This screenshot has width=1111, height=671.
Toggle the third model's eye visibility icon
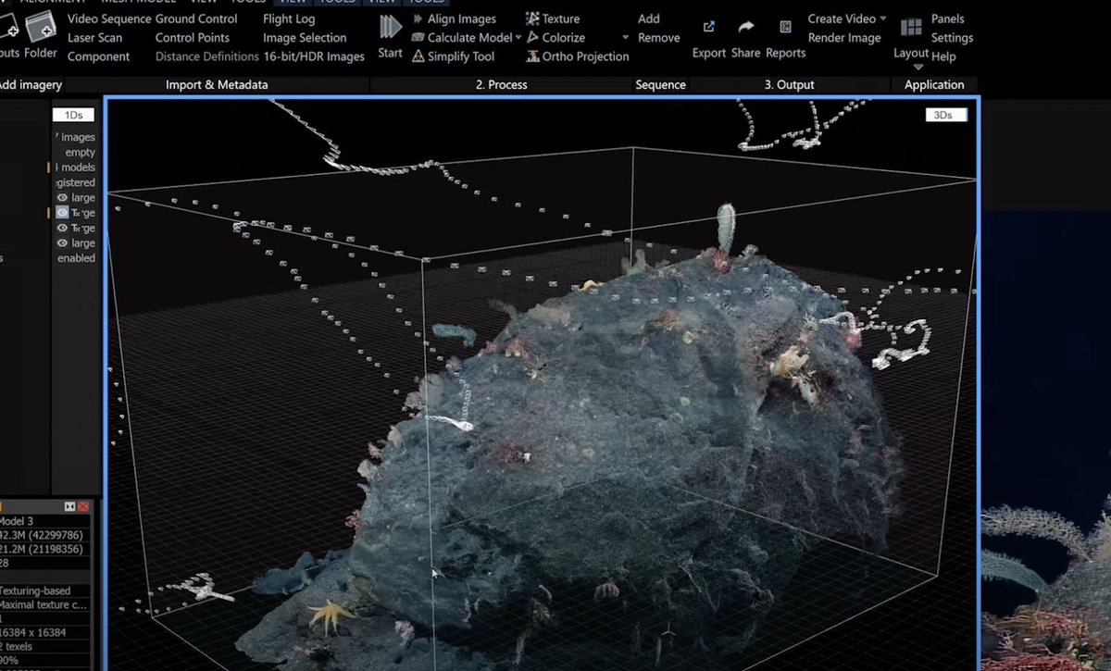[62, 228]
